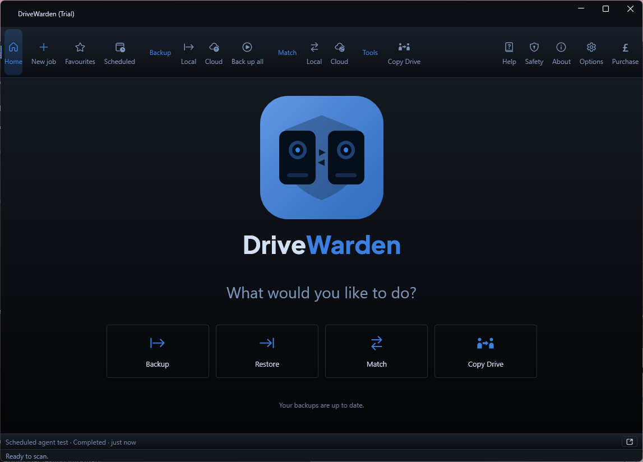This screenshot has width=643, height=462.
Task: Open Copy Drive tool in toolbar
Action: pyautogui.click(x=404, y=53)
